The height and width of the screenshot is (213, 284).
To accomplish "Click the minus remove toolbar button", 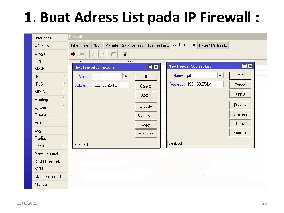I will tap(82, 54).
